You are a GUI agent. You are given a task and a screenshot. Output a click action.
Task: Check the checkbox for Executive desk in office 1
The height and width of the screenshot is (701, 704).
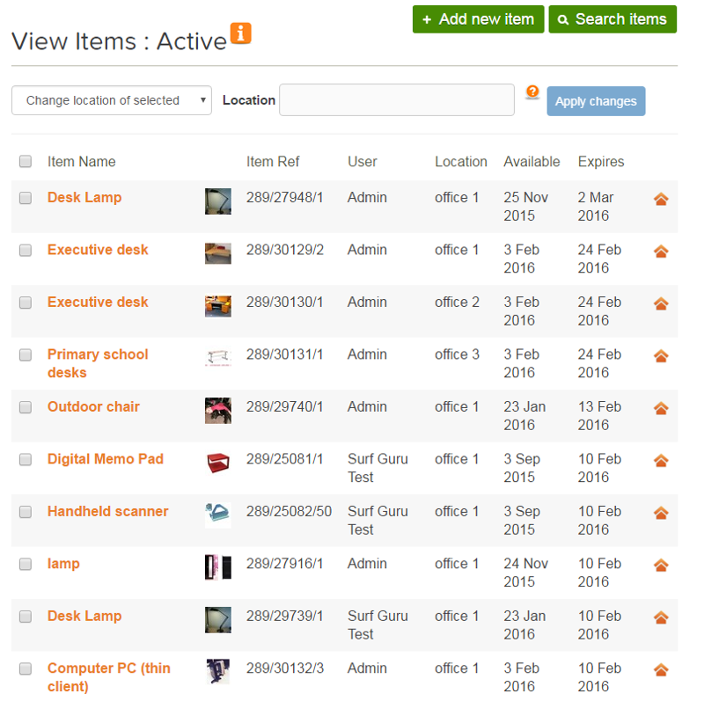pos(25,250)
